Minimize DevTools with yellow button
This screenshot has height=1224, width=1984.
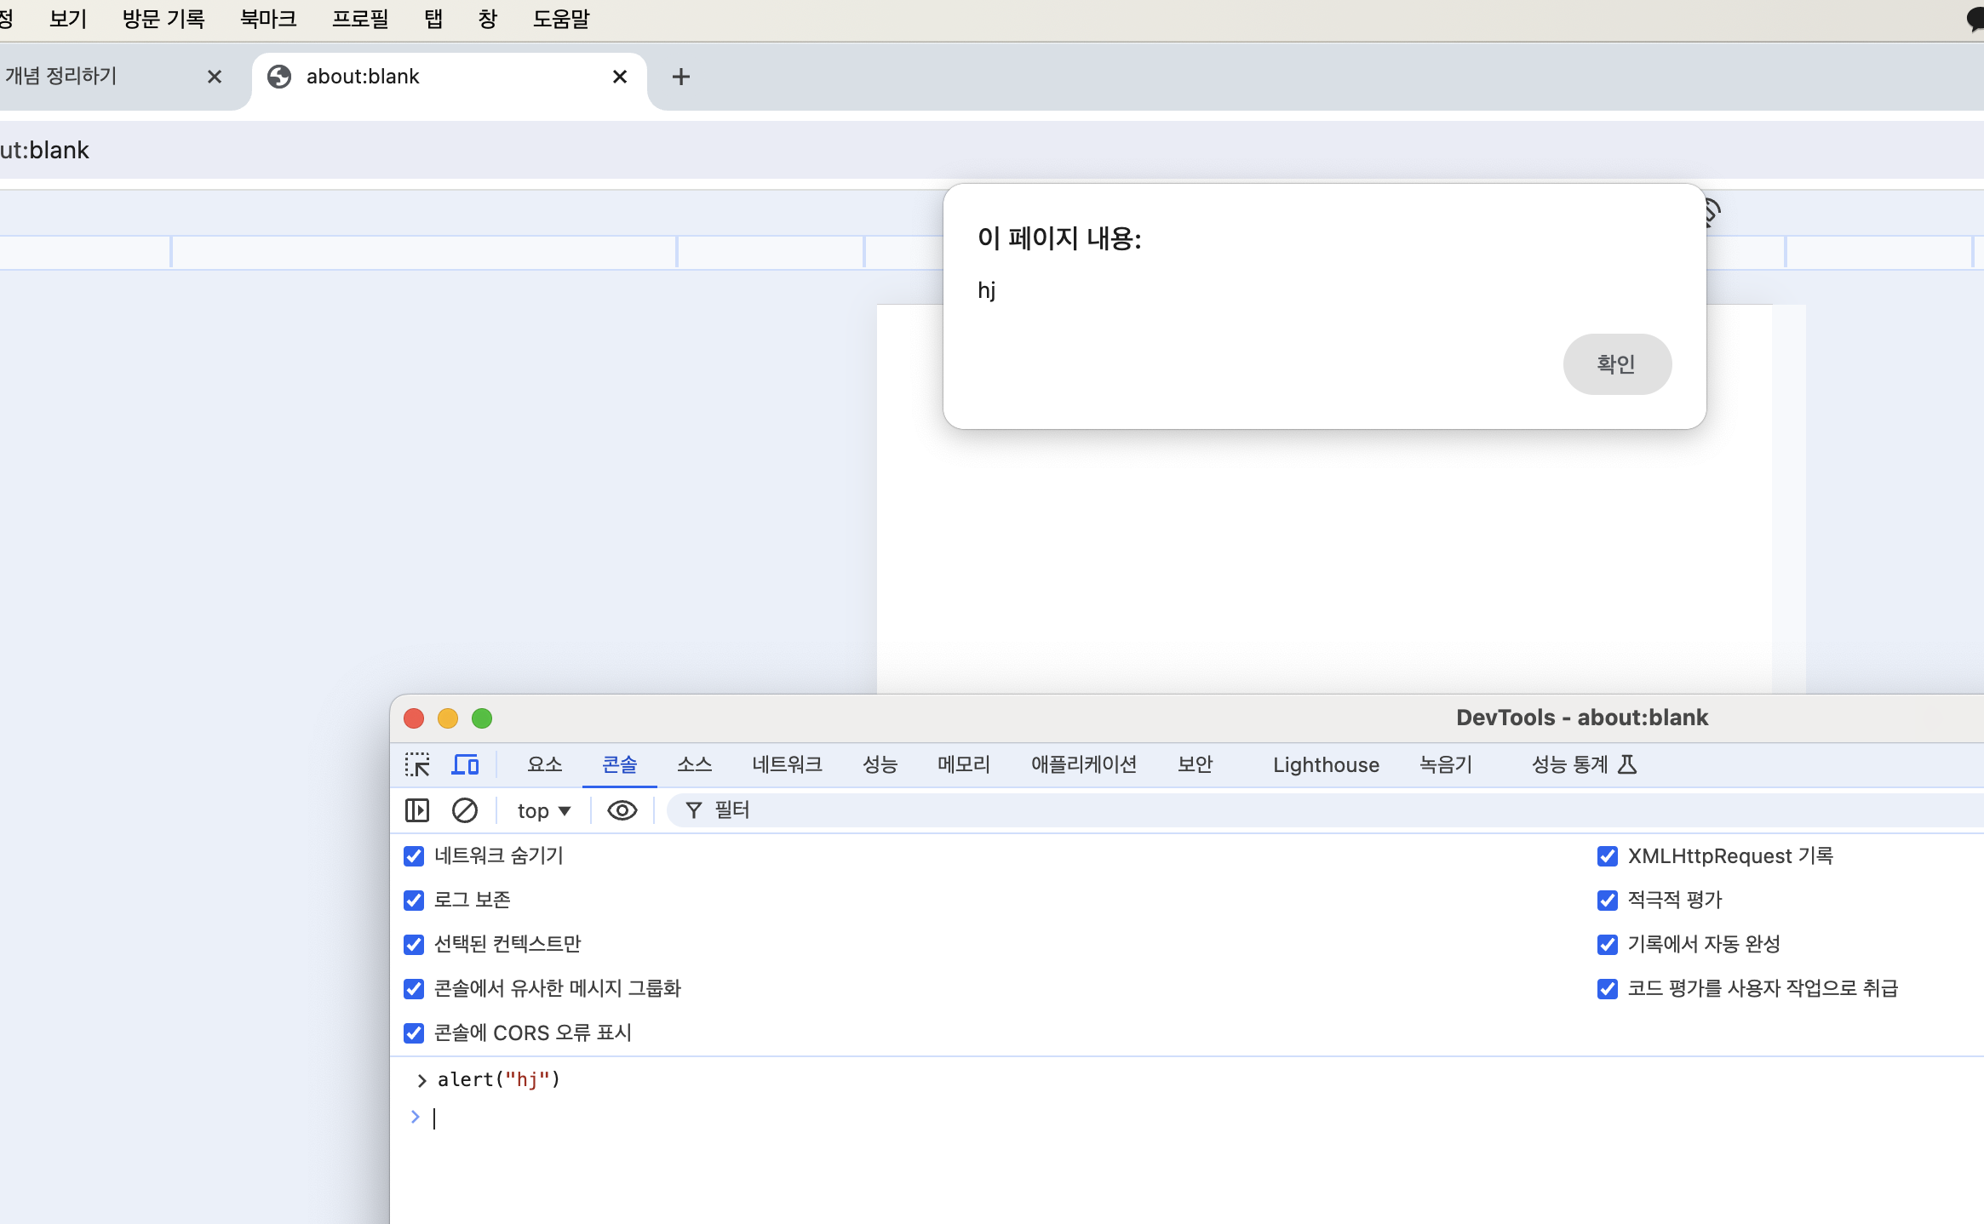point(448,718)
